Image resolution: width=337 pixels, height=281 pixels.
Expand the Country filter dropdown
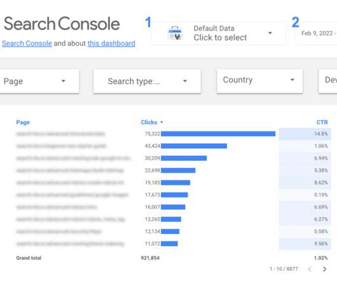[260, 81]
